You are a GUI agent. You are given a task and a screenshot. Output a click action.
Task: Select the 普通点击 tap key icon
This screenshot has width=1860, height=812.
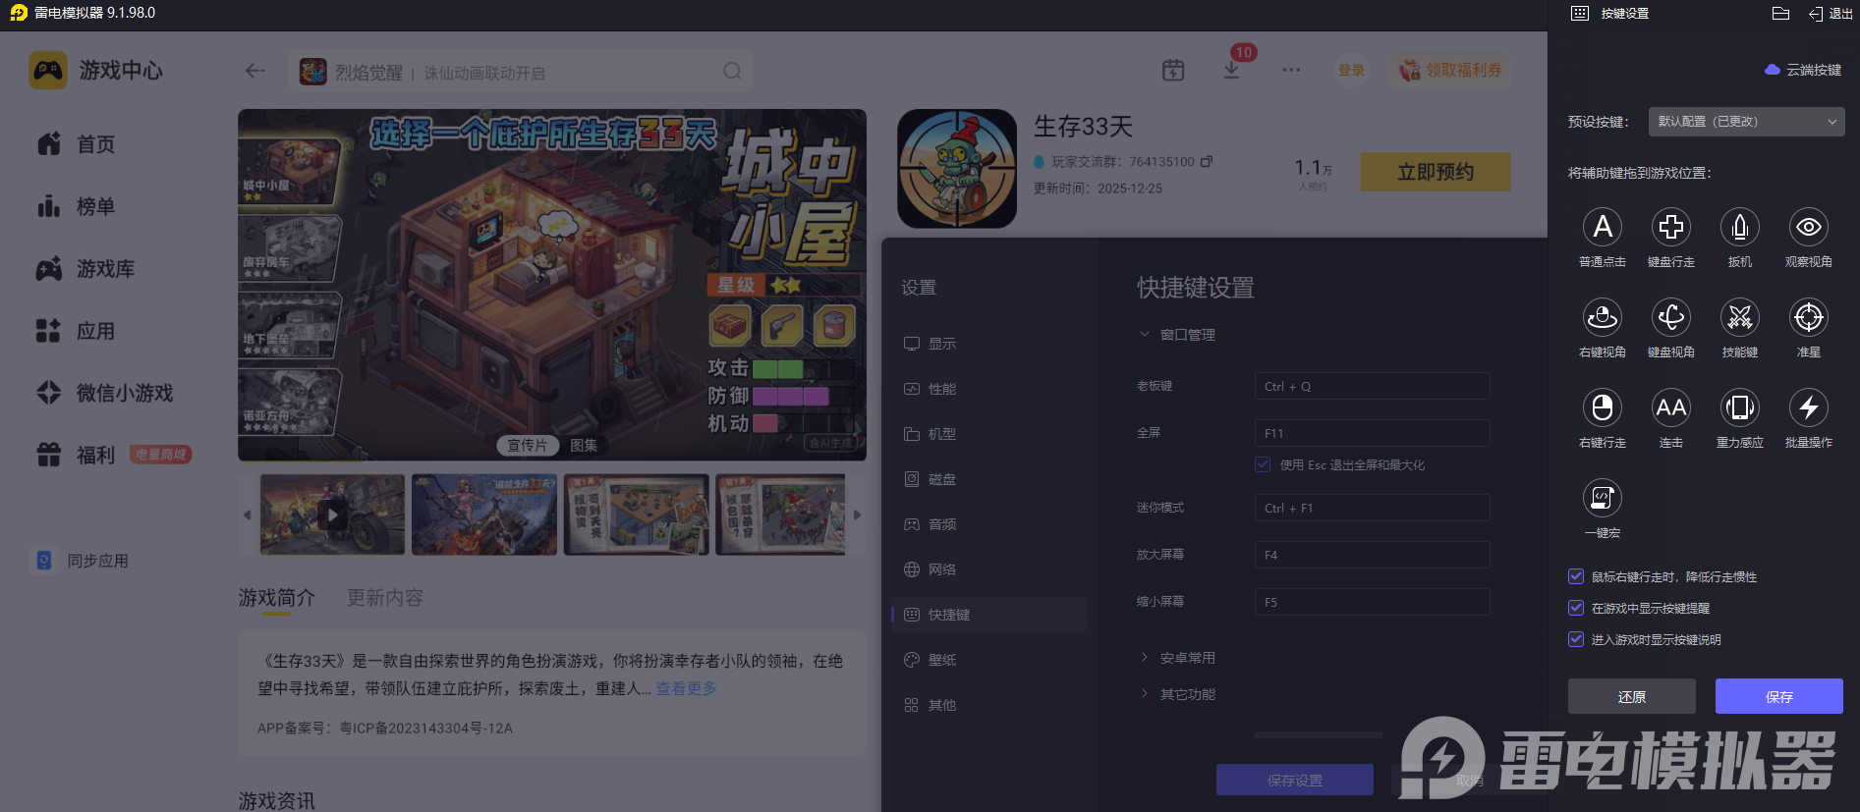click(x=1603, y=227)
